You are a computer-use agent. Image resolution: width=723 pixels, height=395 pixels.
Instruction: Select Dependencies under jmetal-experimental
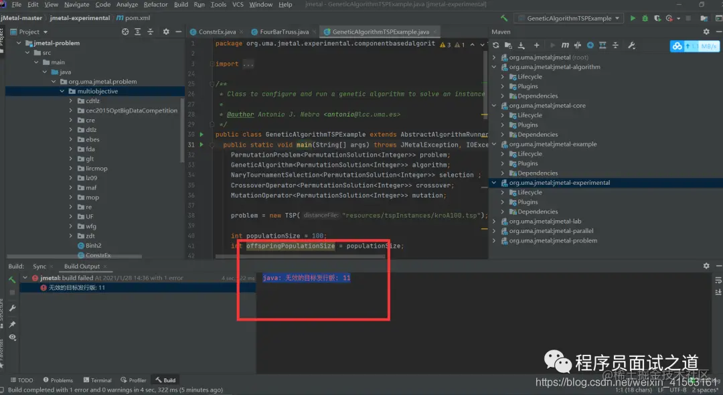(537, 212)
